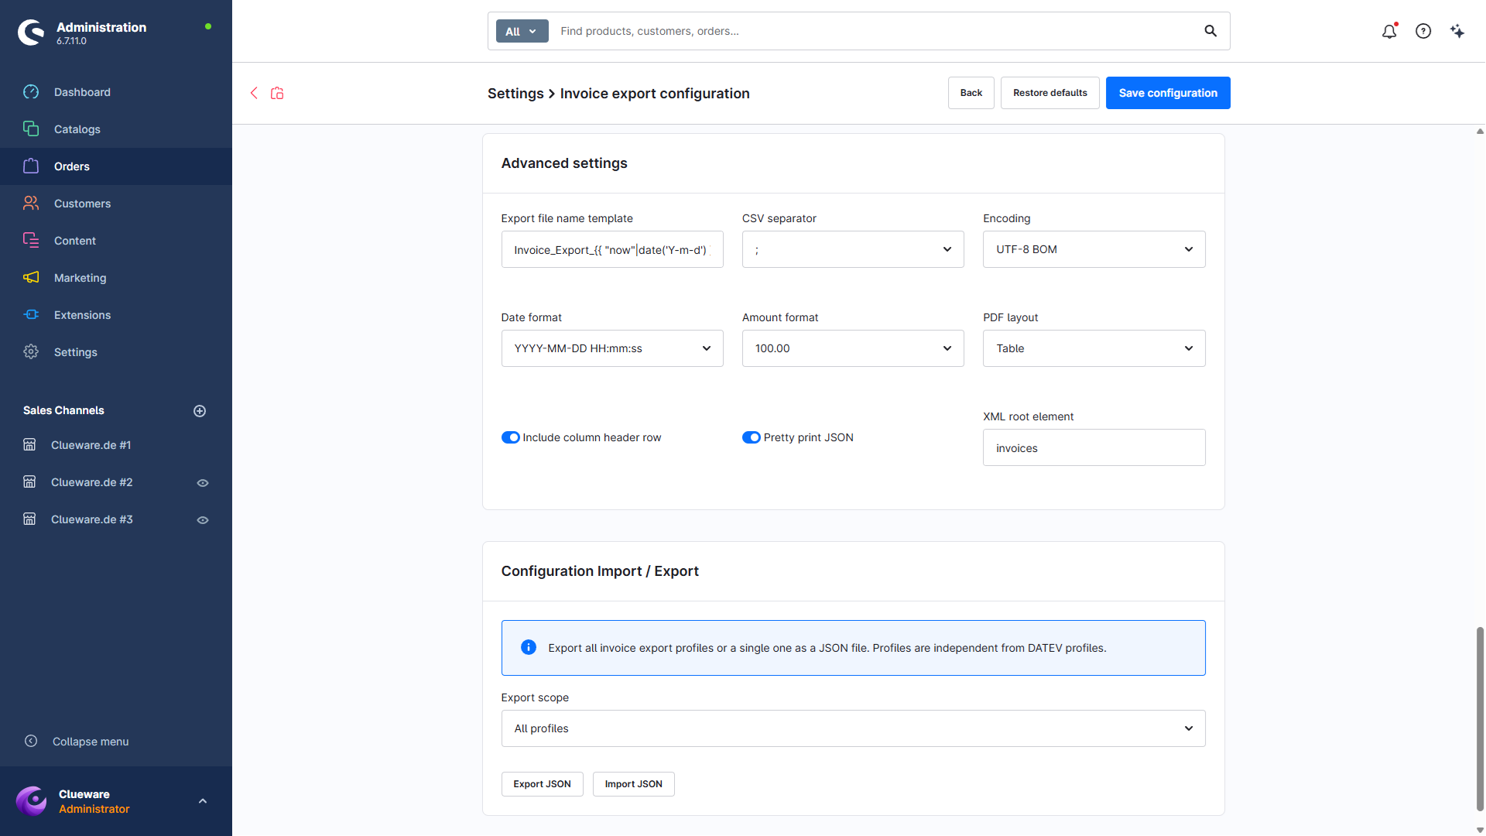Click the info icon in the blue banner
The width and height of the screenshot is (1486, 836).
529,648
